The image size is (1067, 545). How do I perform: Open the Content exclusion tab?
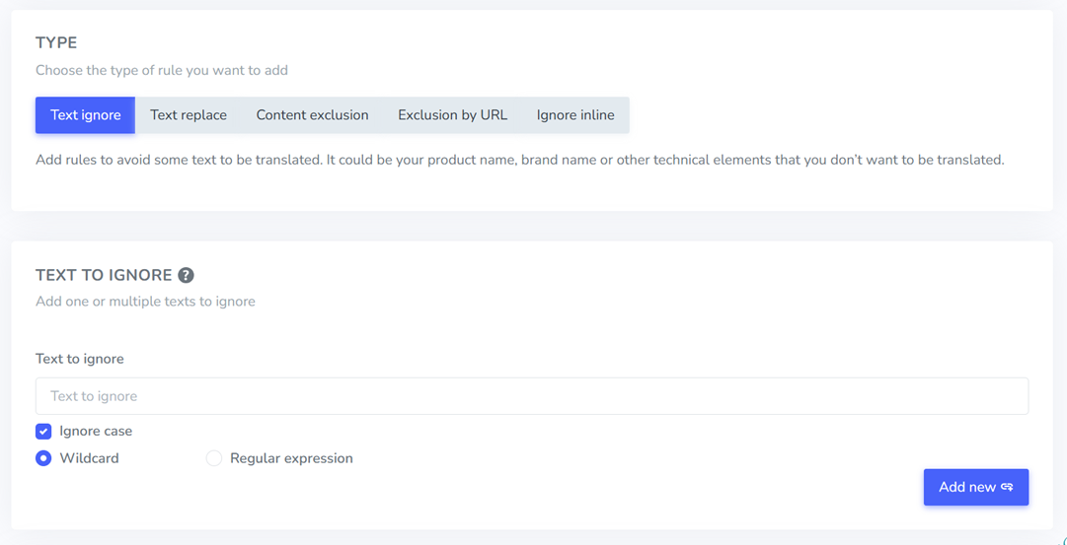pyautogui.click(x=312, y=115)
